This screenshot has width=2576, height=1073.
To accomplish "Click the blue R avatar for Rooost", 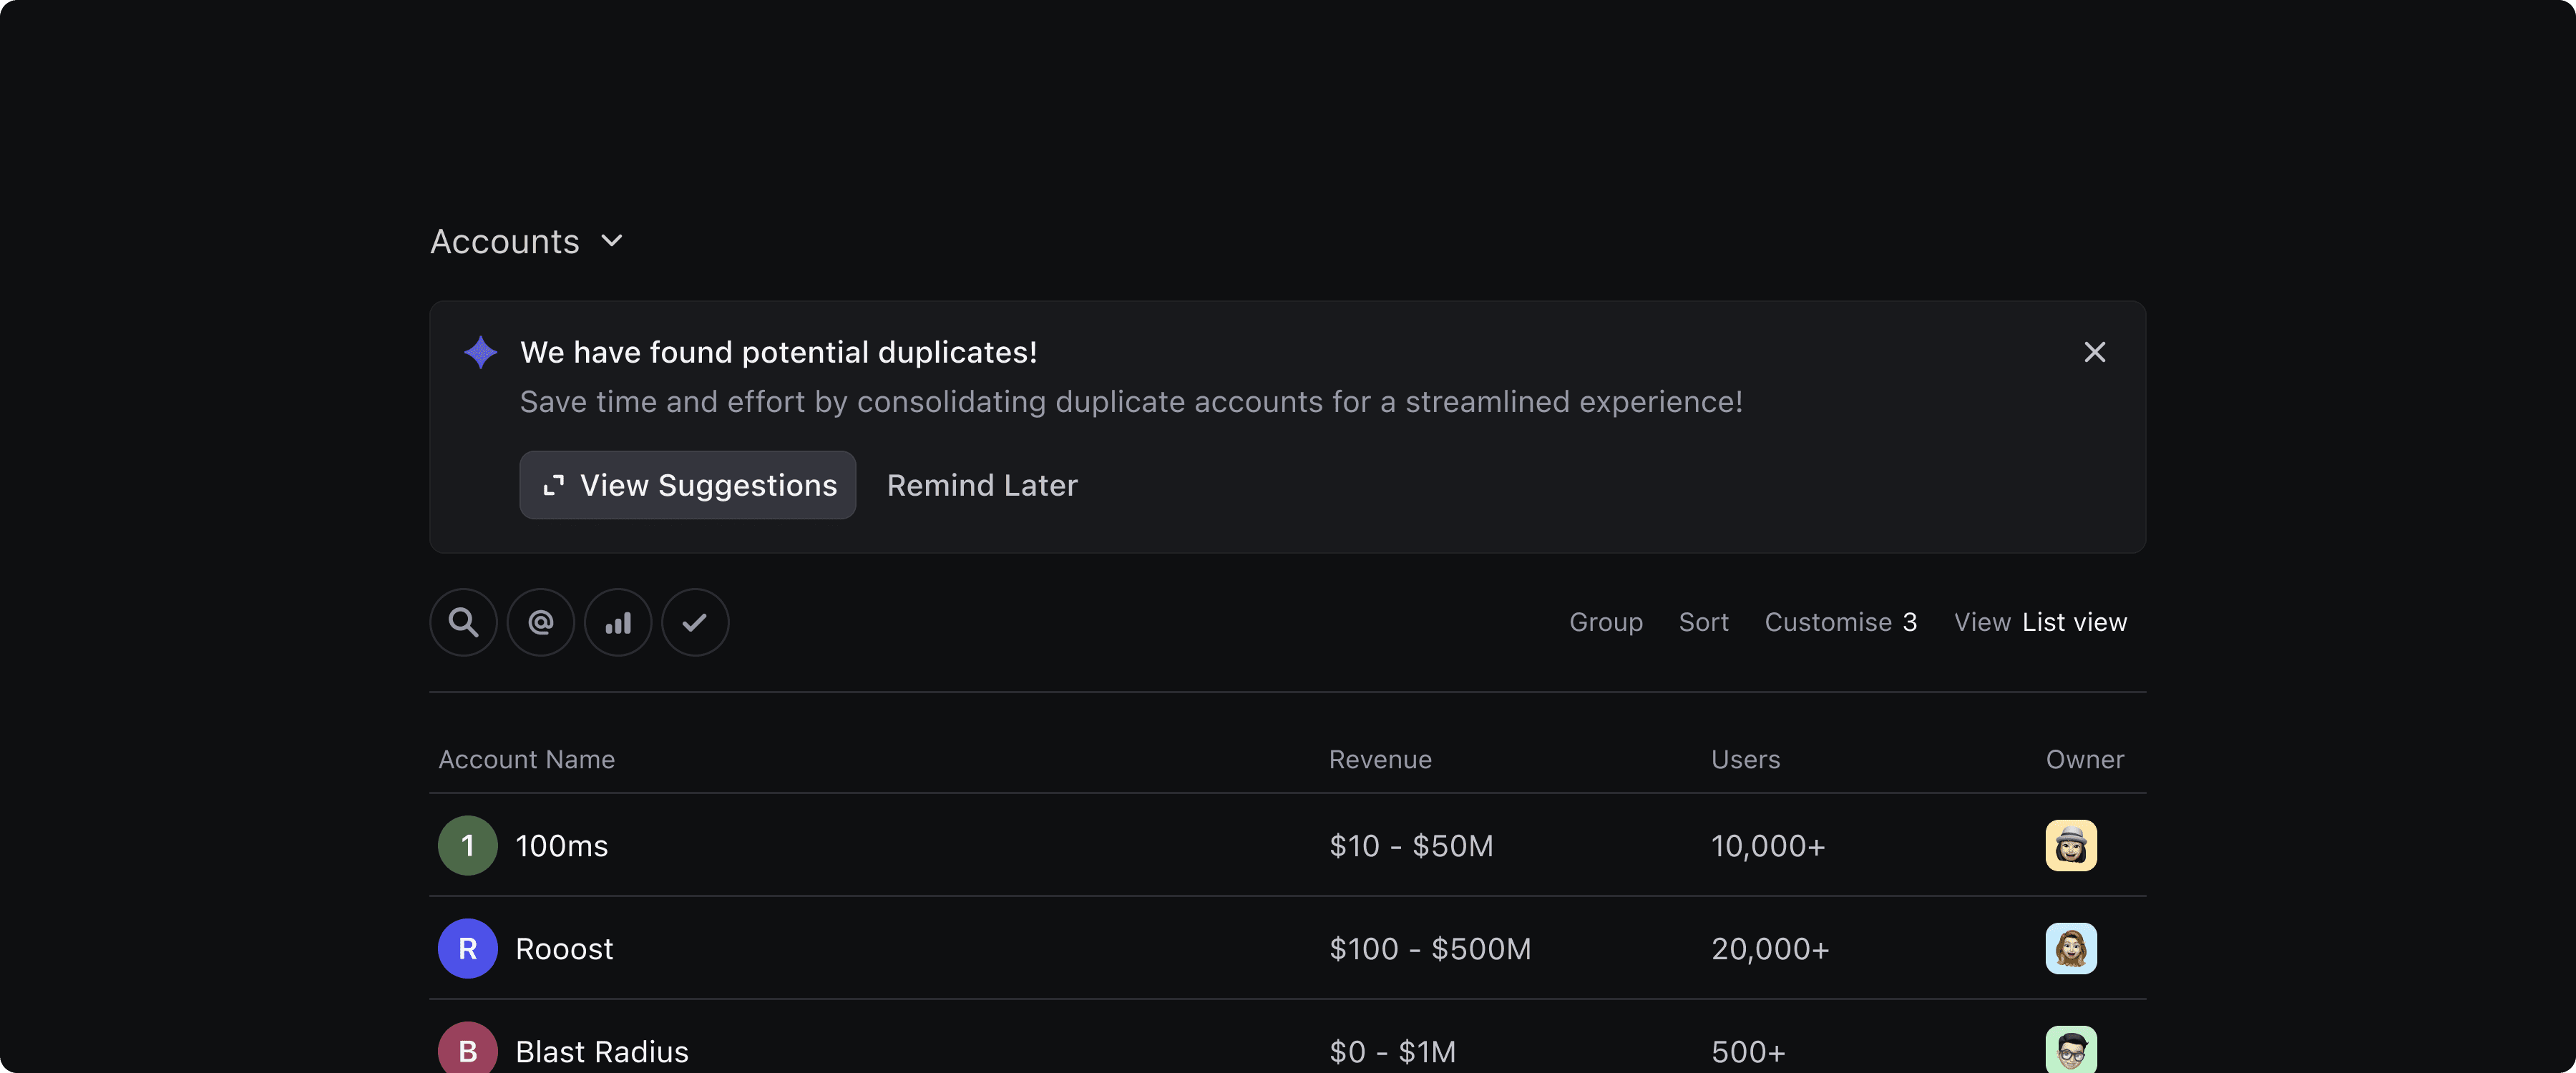I will 468,948.
